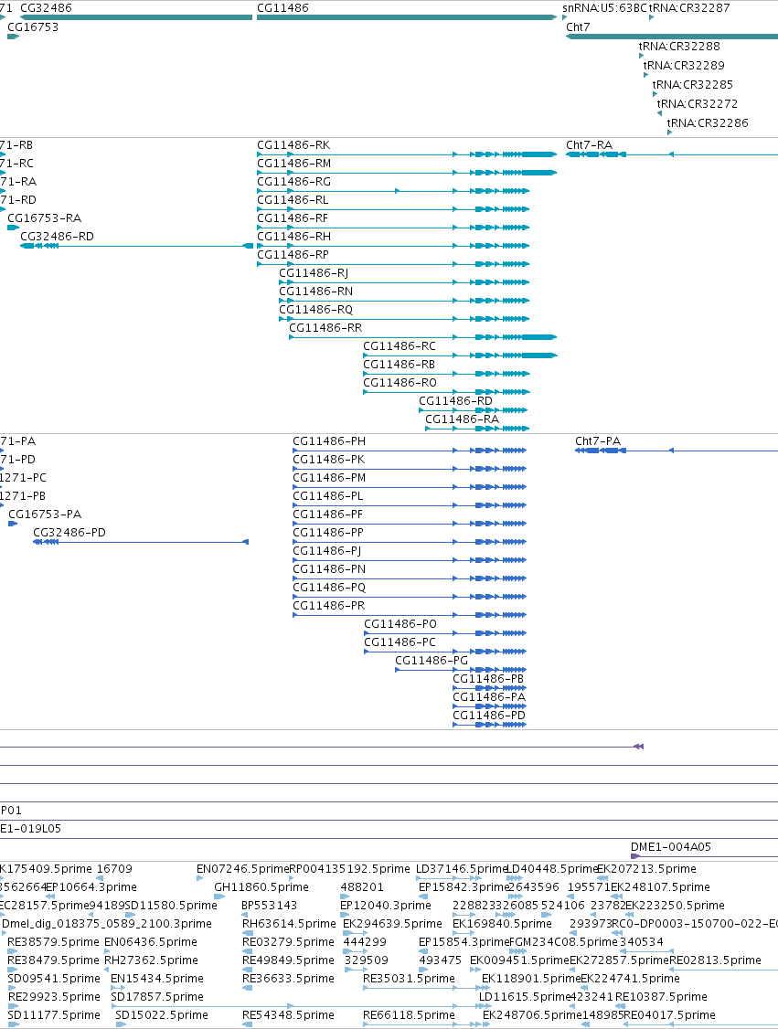
Task: Select EST RE04017.5prime
Action: [x=669, y=1014]
